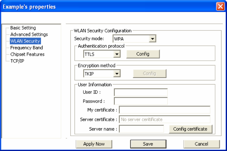The image size is (227, 151).
Task: Click the Cancel button
Action: click(202, 144)
